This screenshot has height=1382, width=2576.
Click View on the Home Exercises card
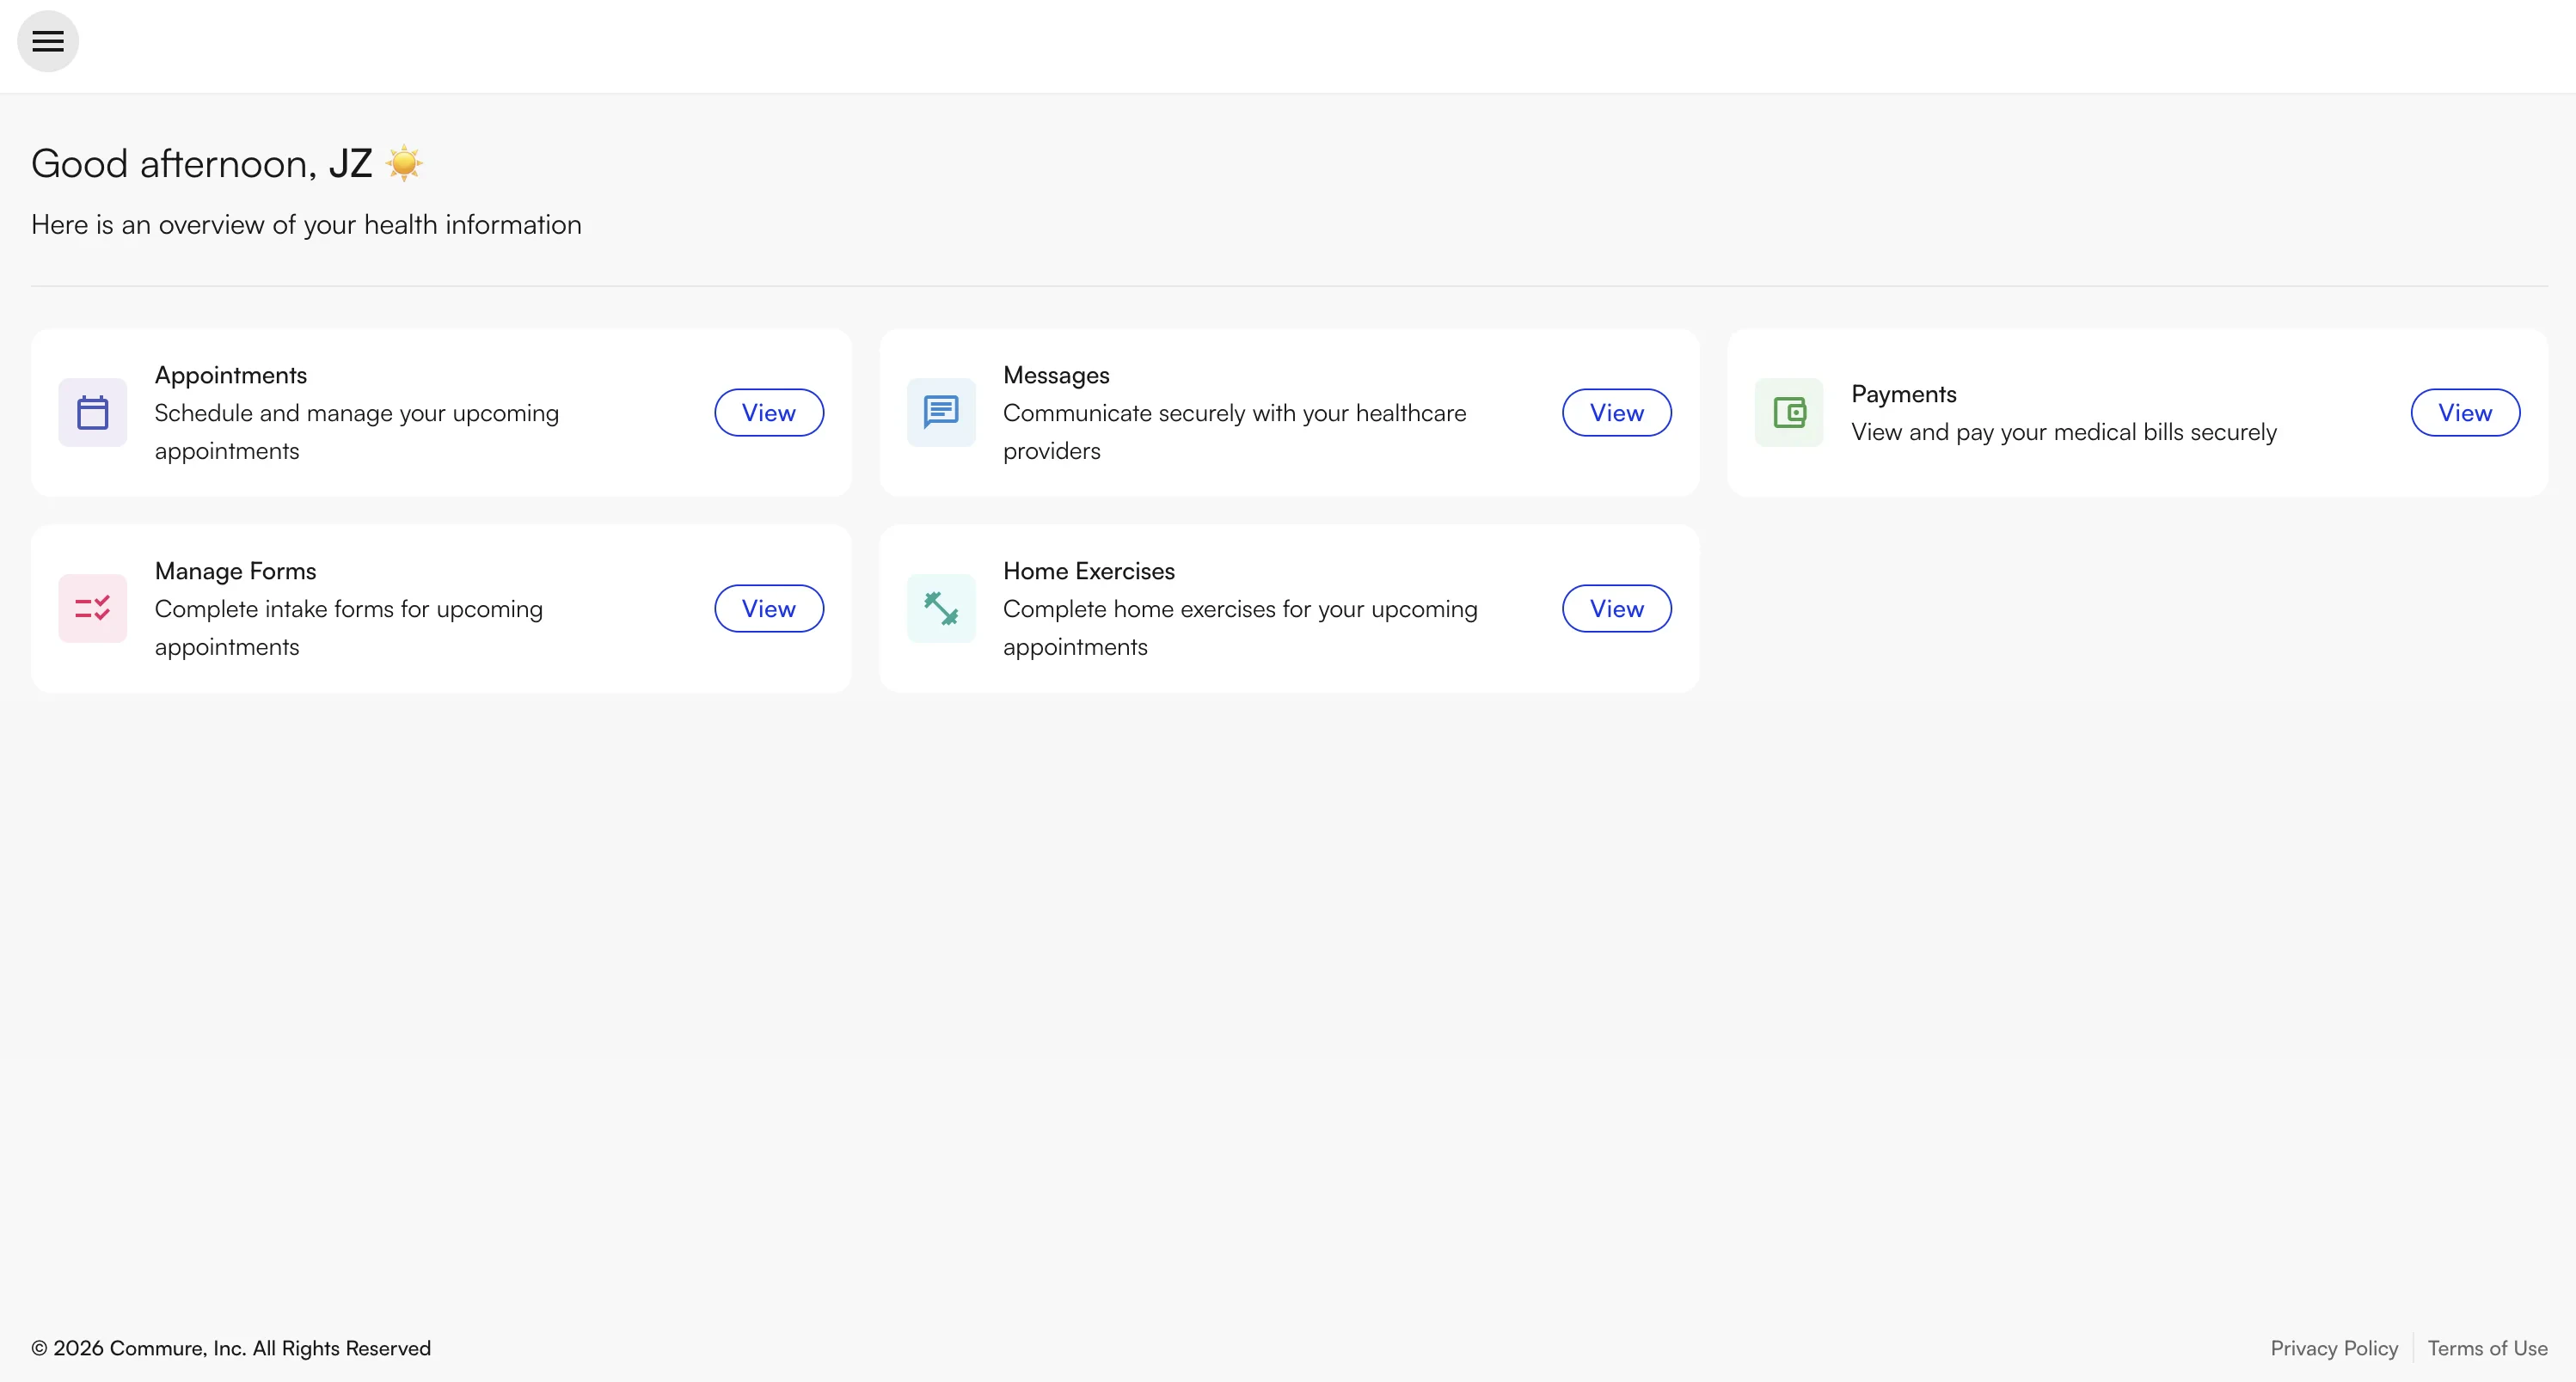[x=1616, y=608]
